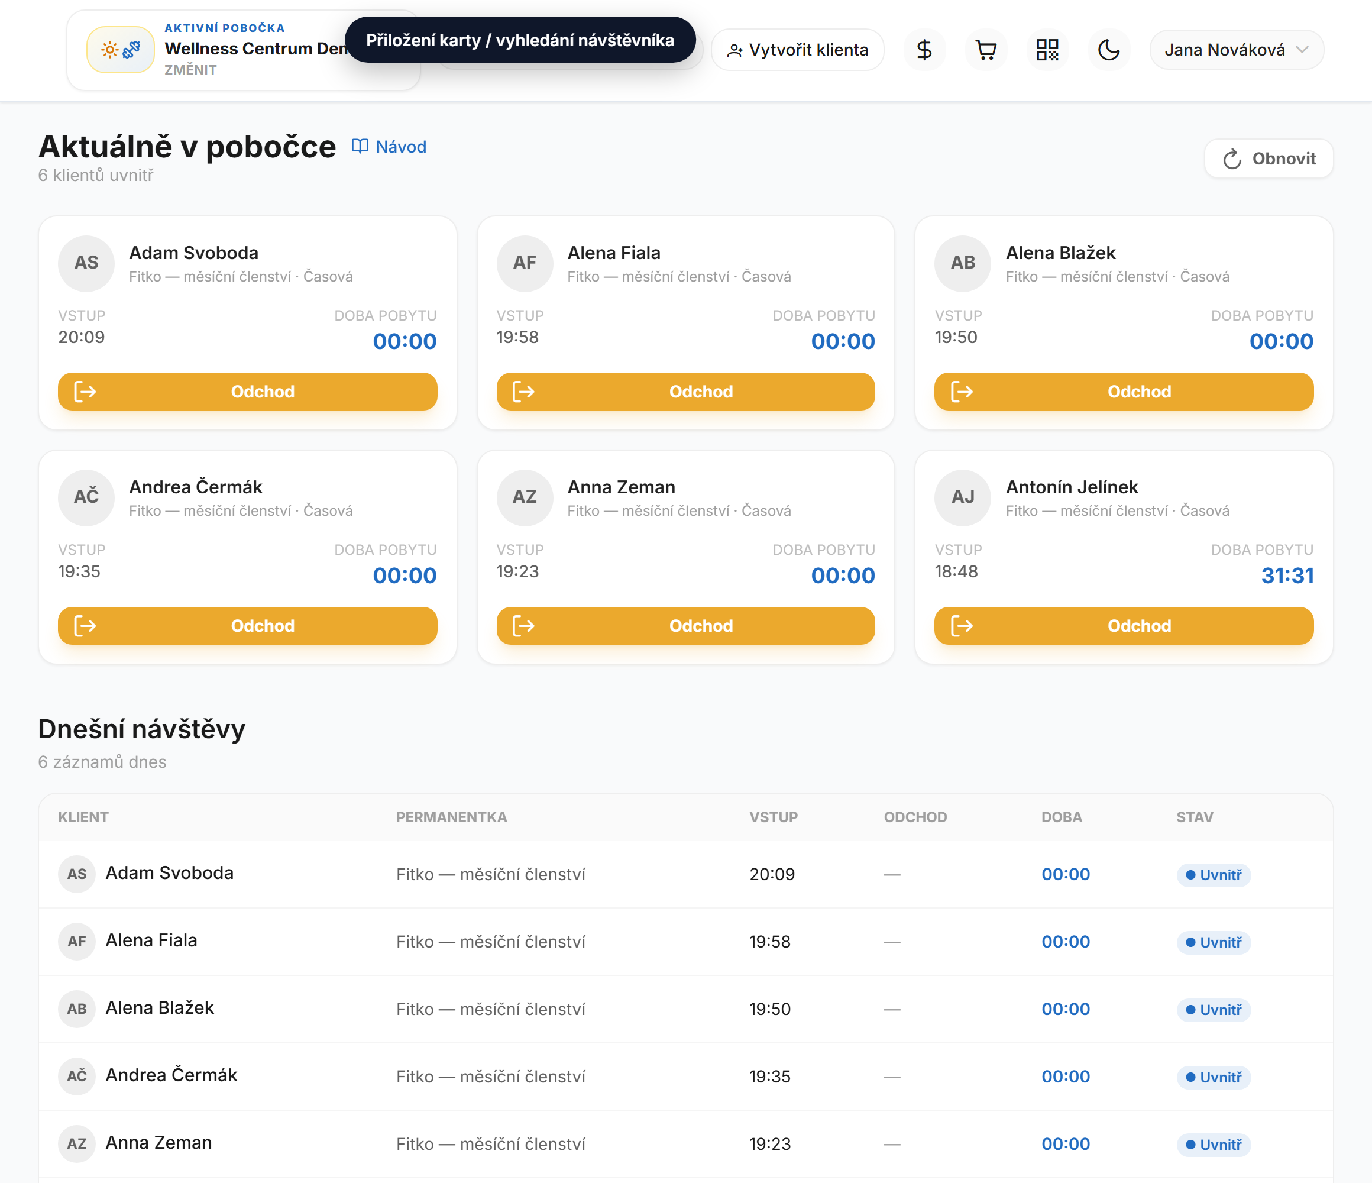Click the AF avatar in the visits table
1372x1183 pixels.
(x=77, y=942)
